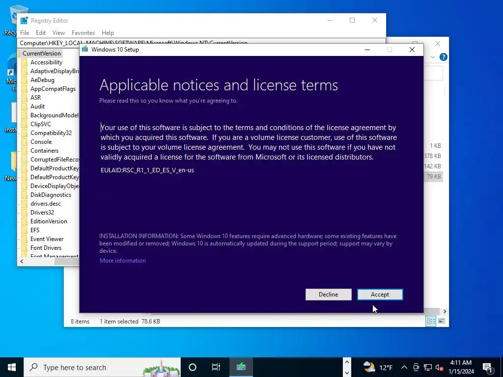The height and width of the screenshot is (377, 503).
Task: Select the drivers.desc registry key
Action: 46,204
